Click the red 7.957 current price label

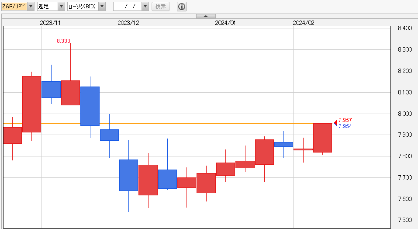pos(345,120)
